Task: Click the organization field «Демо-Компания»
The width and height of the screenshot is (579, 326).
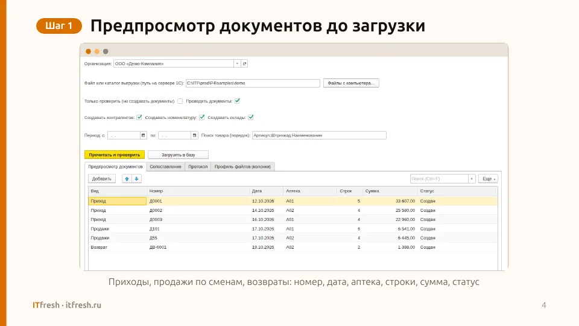Action: coord(174,63)
